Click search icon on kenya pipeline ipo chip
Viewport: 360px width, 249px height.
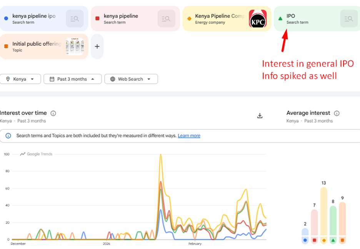tap(75, 18)
